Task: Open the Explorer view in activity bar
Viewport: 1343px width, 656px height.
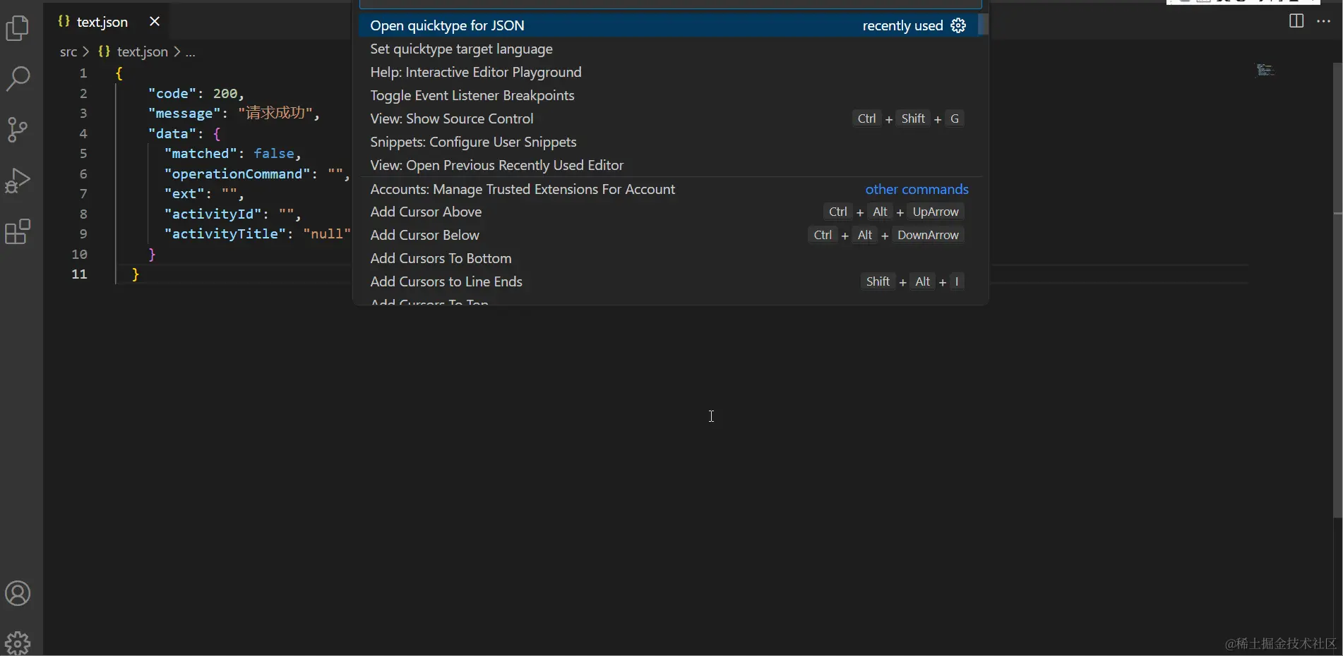Action: pos(18,29)
